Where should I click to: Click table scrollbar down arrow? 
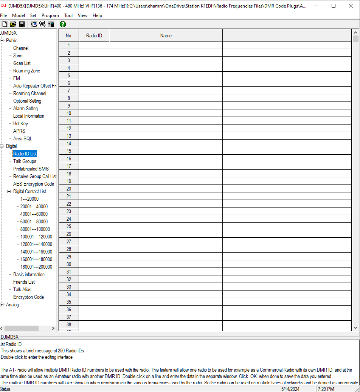point(355,328)
